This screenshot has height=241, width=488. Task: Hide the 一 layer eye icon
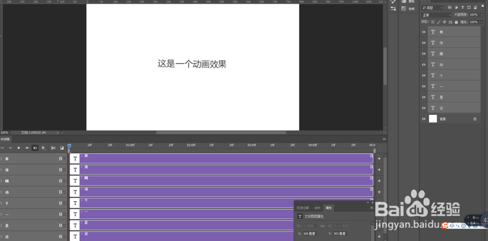(x=423, y=86)
